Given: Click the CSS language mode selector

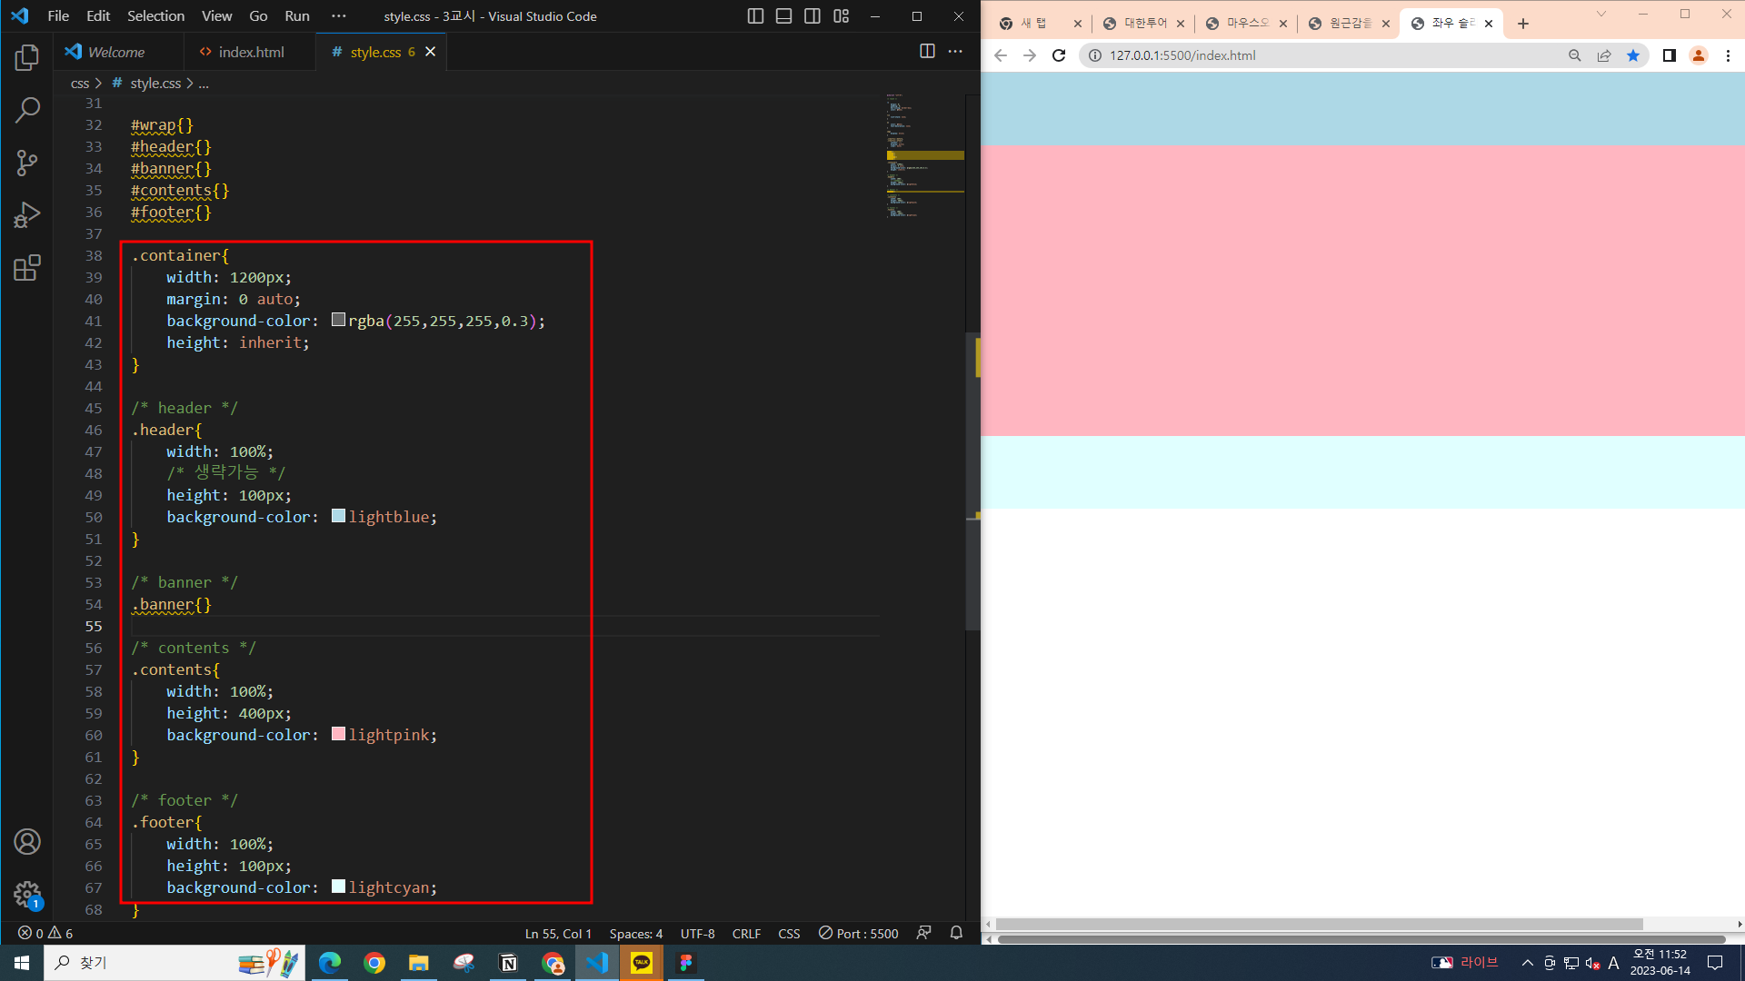Looking at the screenshot, I should pos(789,934).
